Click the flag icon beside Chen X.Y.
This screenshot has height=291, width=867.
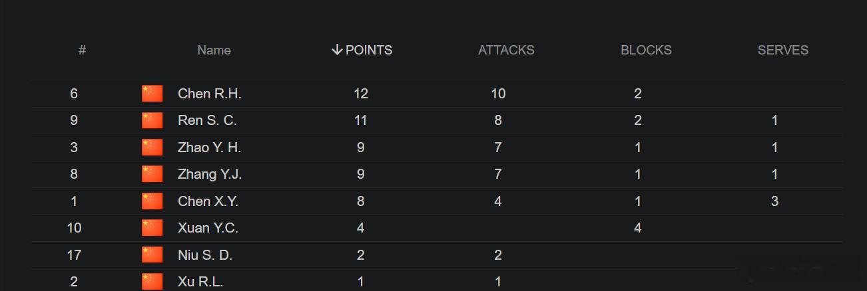pos(152,201)
